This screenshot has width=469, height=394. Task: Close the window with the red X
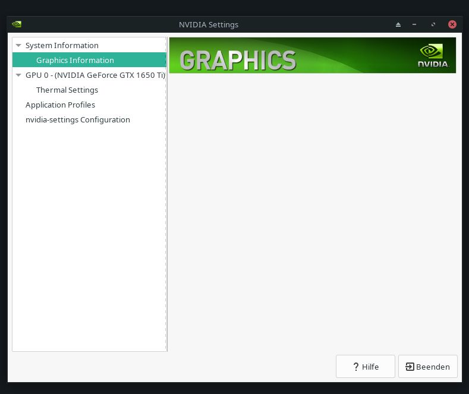click(452, 24)
